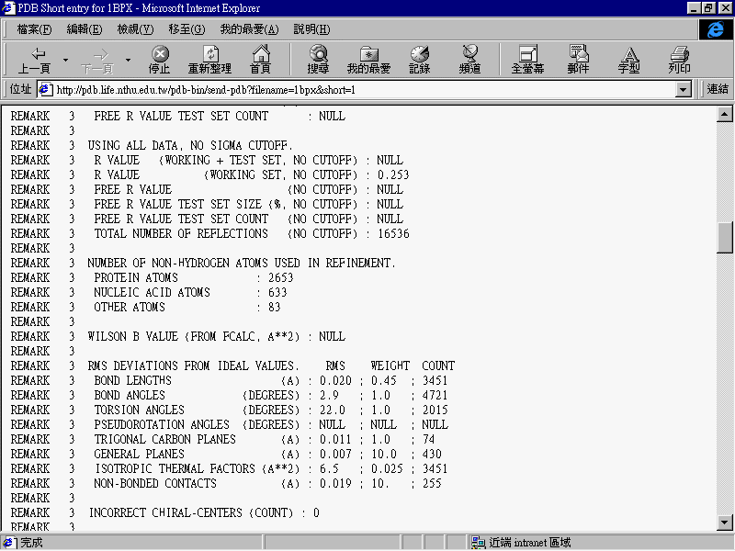
Task: Switch to Fullscreen (全螢幕) icon
Action: click(x=527, y=60)
